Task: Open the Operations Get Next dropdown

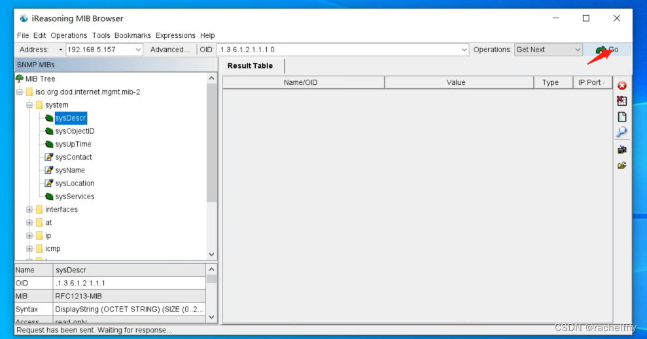Action: click(577, 50)
